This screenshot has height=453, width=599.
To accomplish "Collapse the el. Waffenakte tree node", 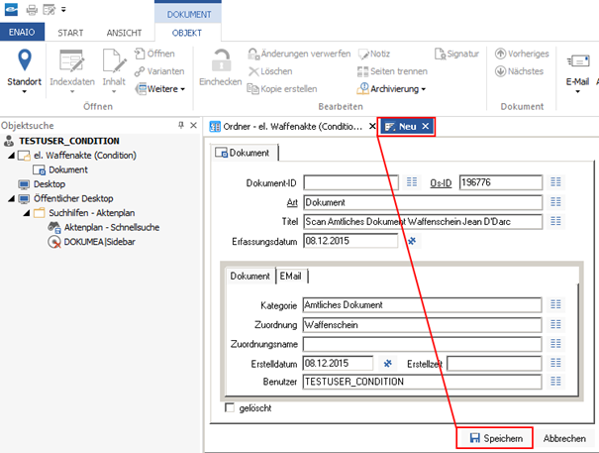I will click(x=12, y=156).
